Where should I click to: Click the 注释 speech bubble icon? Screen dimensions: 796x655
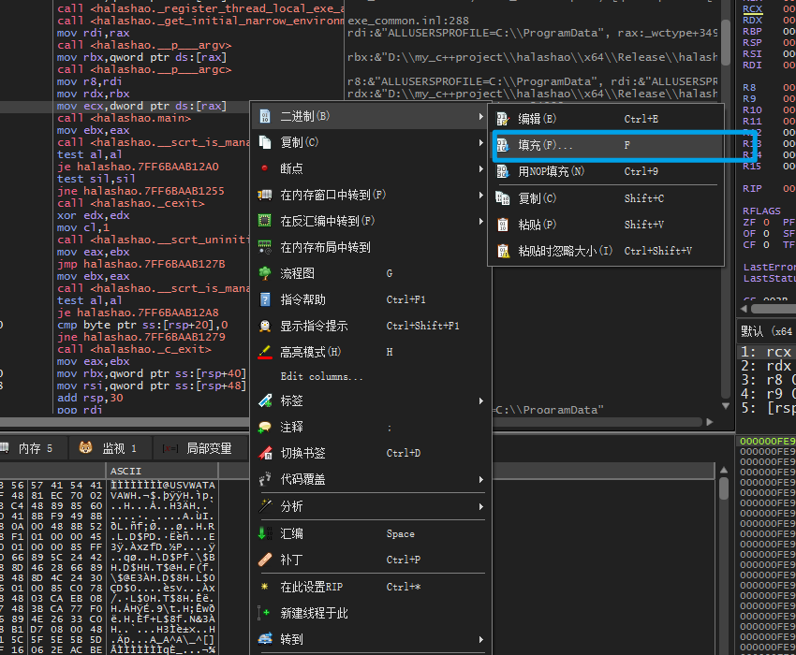click(265, 427)
